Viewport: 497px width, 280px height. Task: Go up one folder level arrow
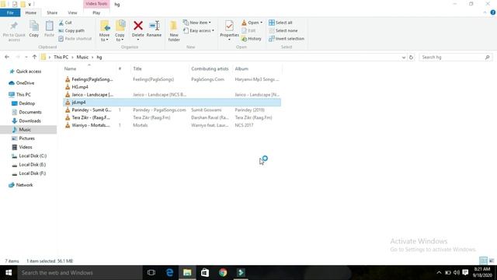coord(34,57)
